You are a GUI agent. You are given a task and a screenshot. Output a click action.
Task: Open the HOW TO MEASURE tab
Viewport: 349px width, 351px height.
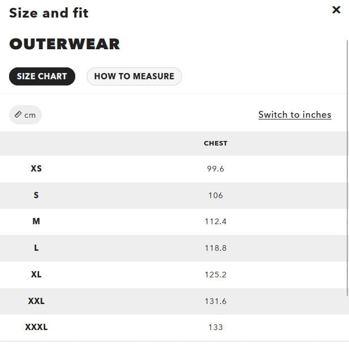134,76
